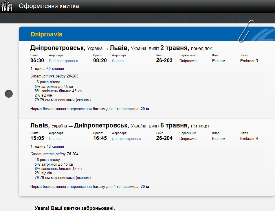Click the 1 година 40 хвилин duration
Viewport: 275px width, 211px height.
(x=47, y=147)
